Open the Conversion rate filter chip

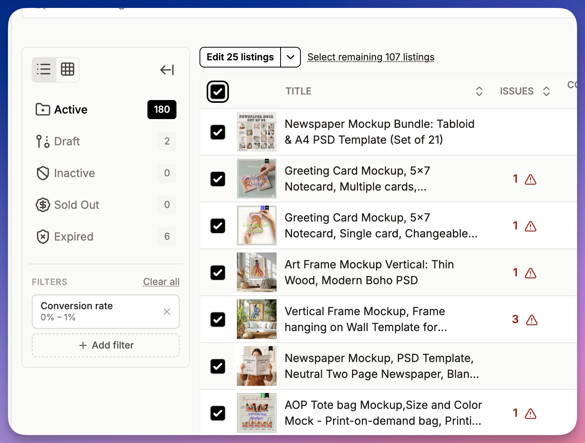pos(106,312)
